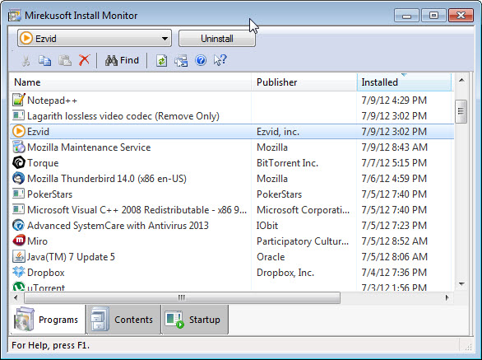Click the Copy toolbar icon
The height and width of the screenshot is (360, 482).
click(x=45, y=60)
